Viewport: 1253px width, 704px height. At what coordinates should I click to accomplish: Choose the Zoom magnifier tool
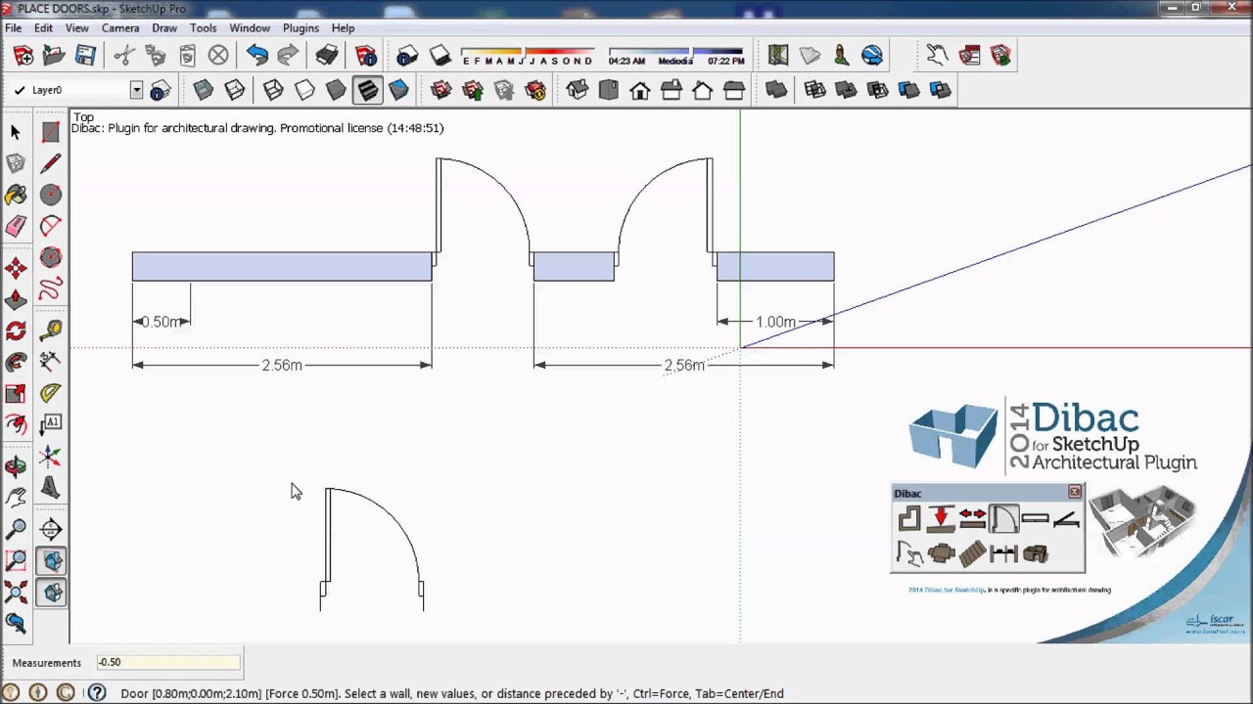[16, 530]
